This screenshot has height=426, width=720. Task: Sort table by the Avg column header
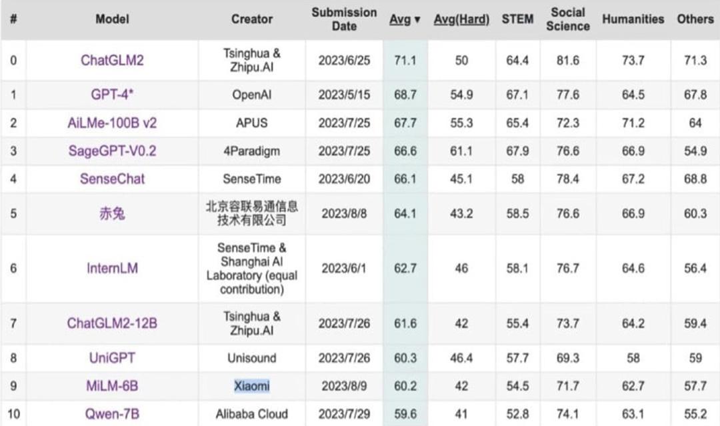click(405, 19)
